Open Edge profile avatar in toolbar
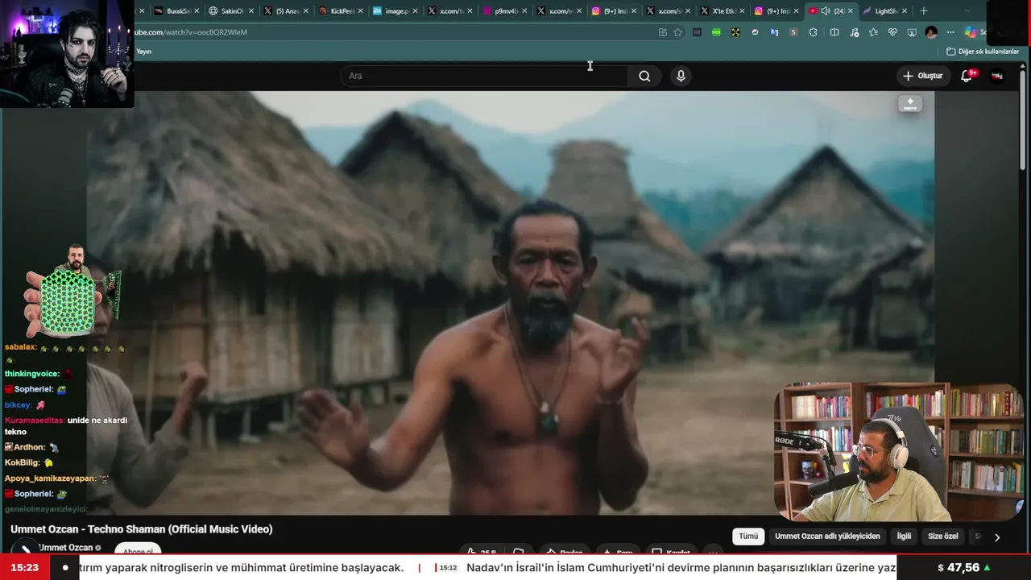 [x=931, y=32]
